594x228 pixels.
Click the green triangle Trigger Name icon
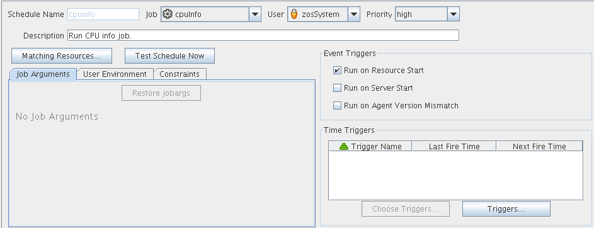click(343, 147)
